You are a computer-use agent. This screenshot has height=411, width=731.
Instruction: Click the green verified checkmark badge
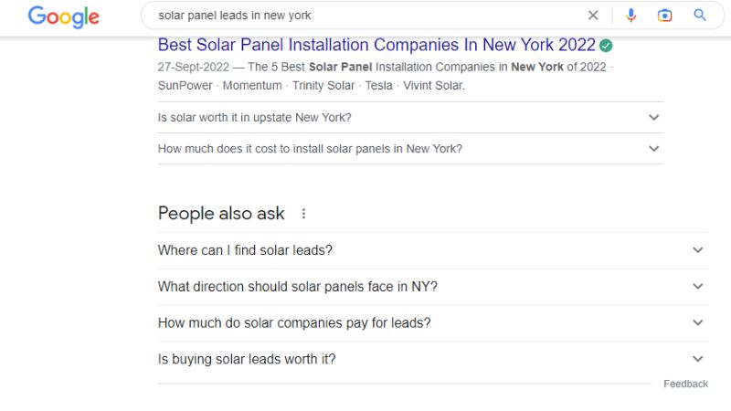tap(606, 46)
